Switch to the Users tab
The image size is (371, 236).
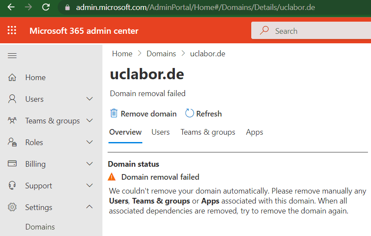[161, 132]
